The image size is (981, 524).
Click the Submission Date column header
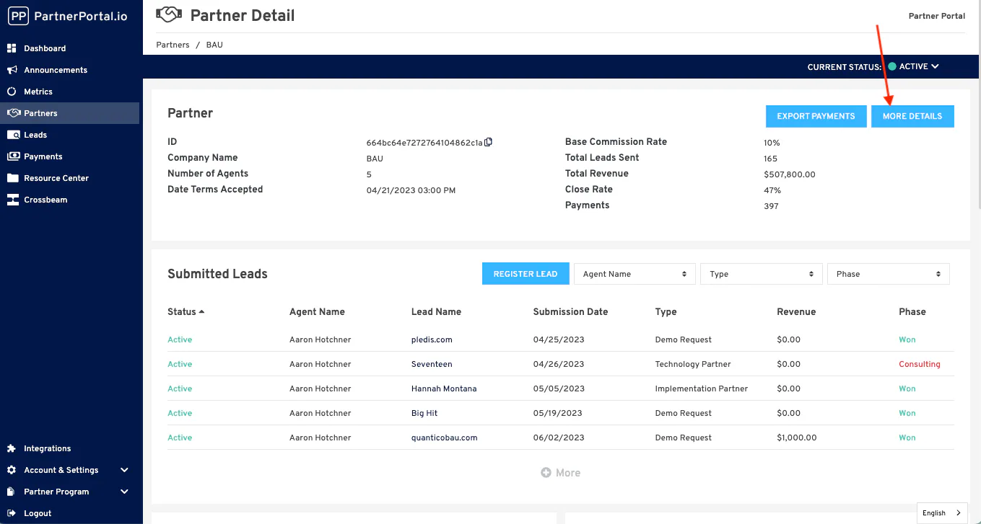[570, 312]
